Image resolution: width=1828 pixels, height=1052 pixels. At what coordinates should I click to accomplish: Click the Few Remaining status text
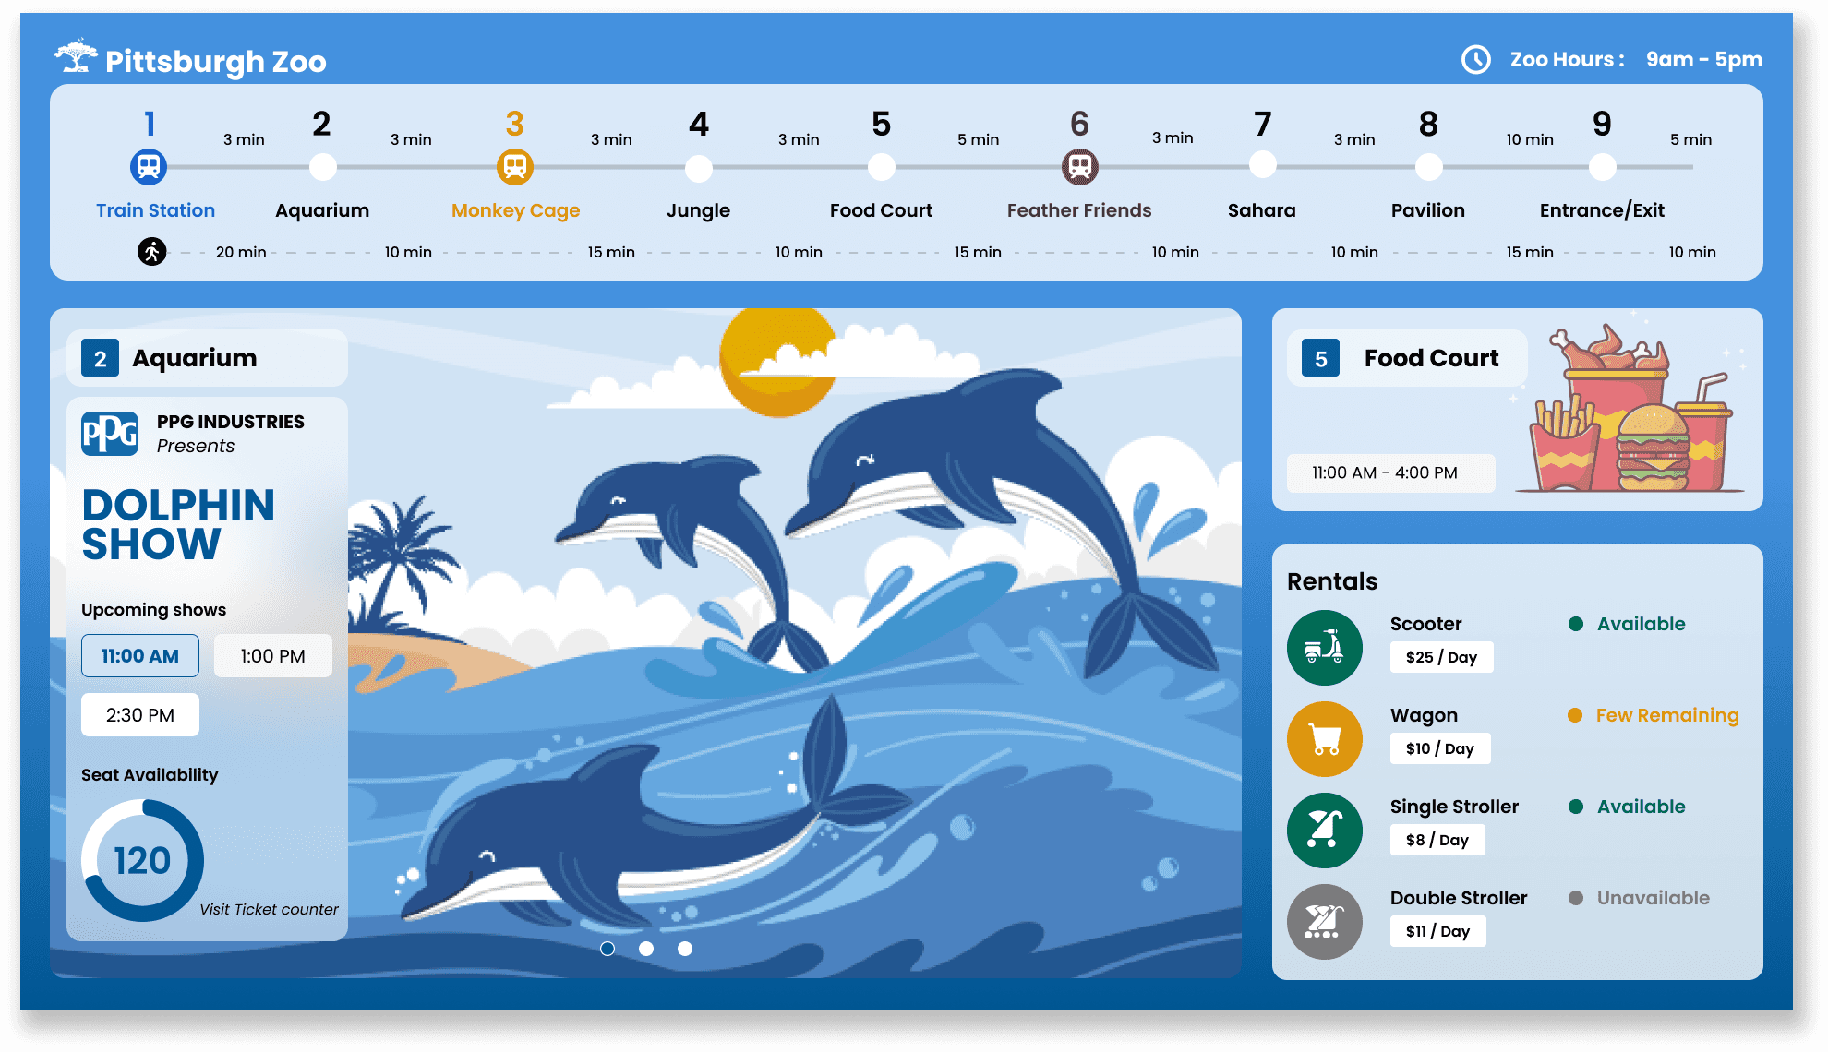coord(1667,715)
